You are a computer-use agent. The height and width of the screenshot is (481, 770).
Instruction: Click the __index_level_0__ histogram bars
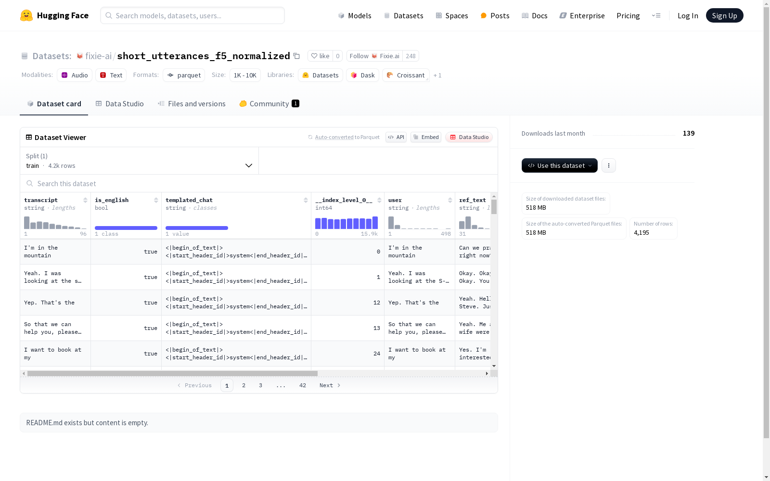[346, 223]
